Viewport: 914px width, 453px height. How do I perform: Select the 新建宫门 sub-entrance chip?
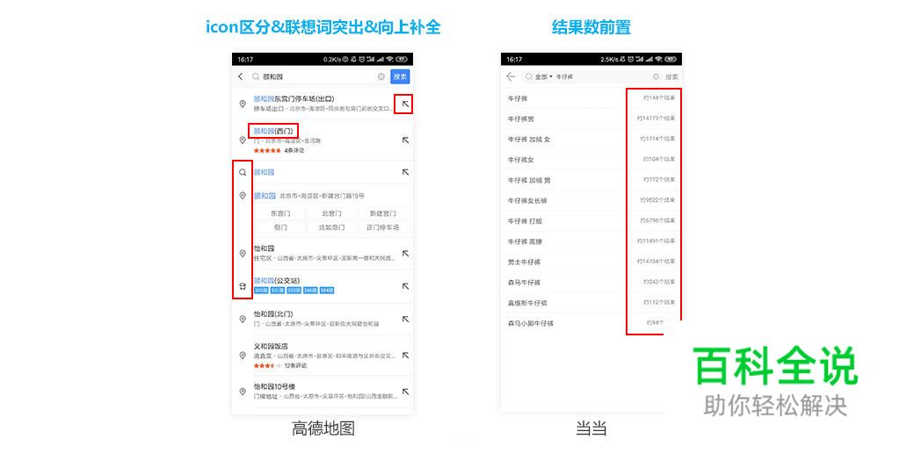click(381, 213)
